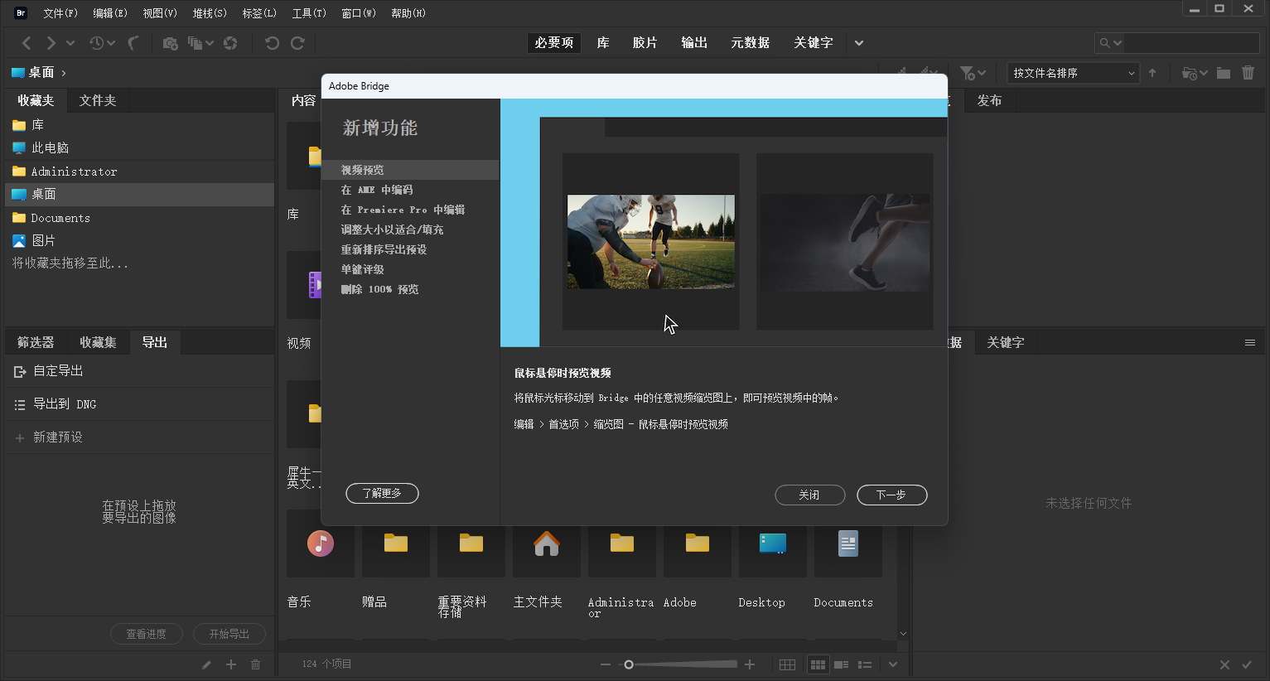The height and width of the screenshot is (681, 1270).
Task: Switch content panel to list view
Action: coord(865,664)
